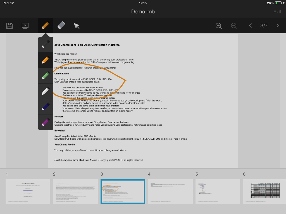This screenshot has height=214, width=286.
Task: Go to the next page arrow
Action: click(x=278, y=26)
